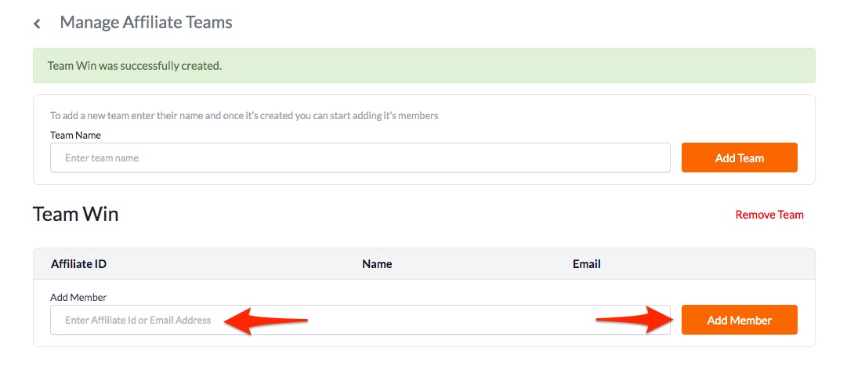Go back using the chevron arrow
This screenshot has width=847, height=384.
[x=37, y=24]
